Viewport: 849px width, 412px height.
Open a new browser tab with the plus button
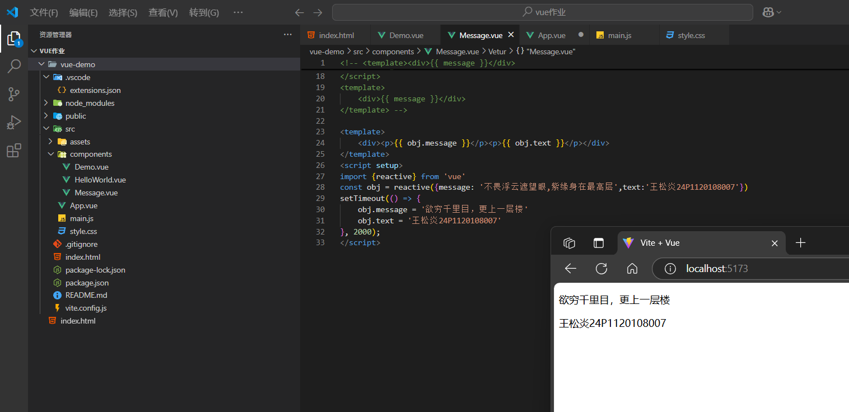tap(801, 243)
